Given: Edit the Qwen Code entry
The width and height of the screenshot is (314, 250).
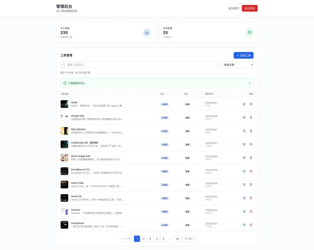Looking at the screenshot, I should pyautogui.click(x=244, y=185).
